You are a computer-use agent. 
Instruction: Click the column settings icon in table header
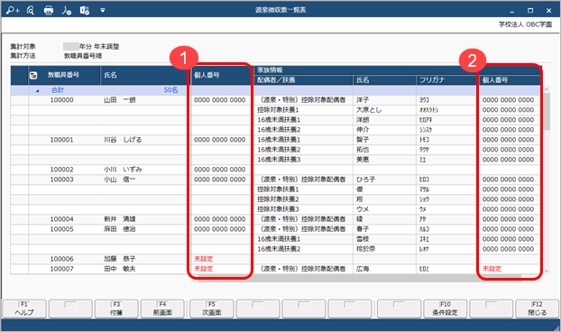(32, 75)
